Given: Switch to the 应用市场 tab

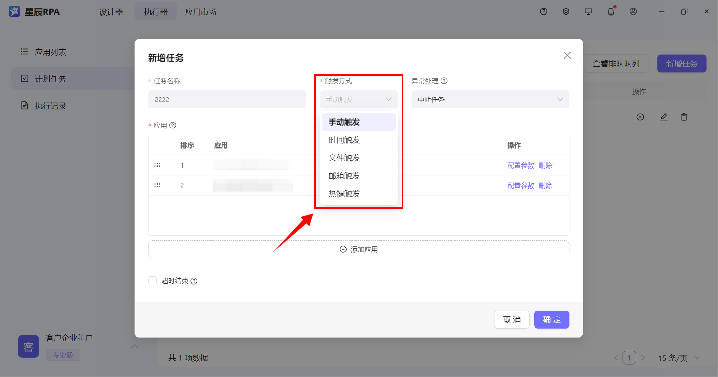Looking at the screenshot, I should pyautogui.click(x=201, y=11).
